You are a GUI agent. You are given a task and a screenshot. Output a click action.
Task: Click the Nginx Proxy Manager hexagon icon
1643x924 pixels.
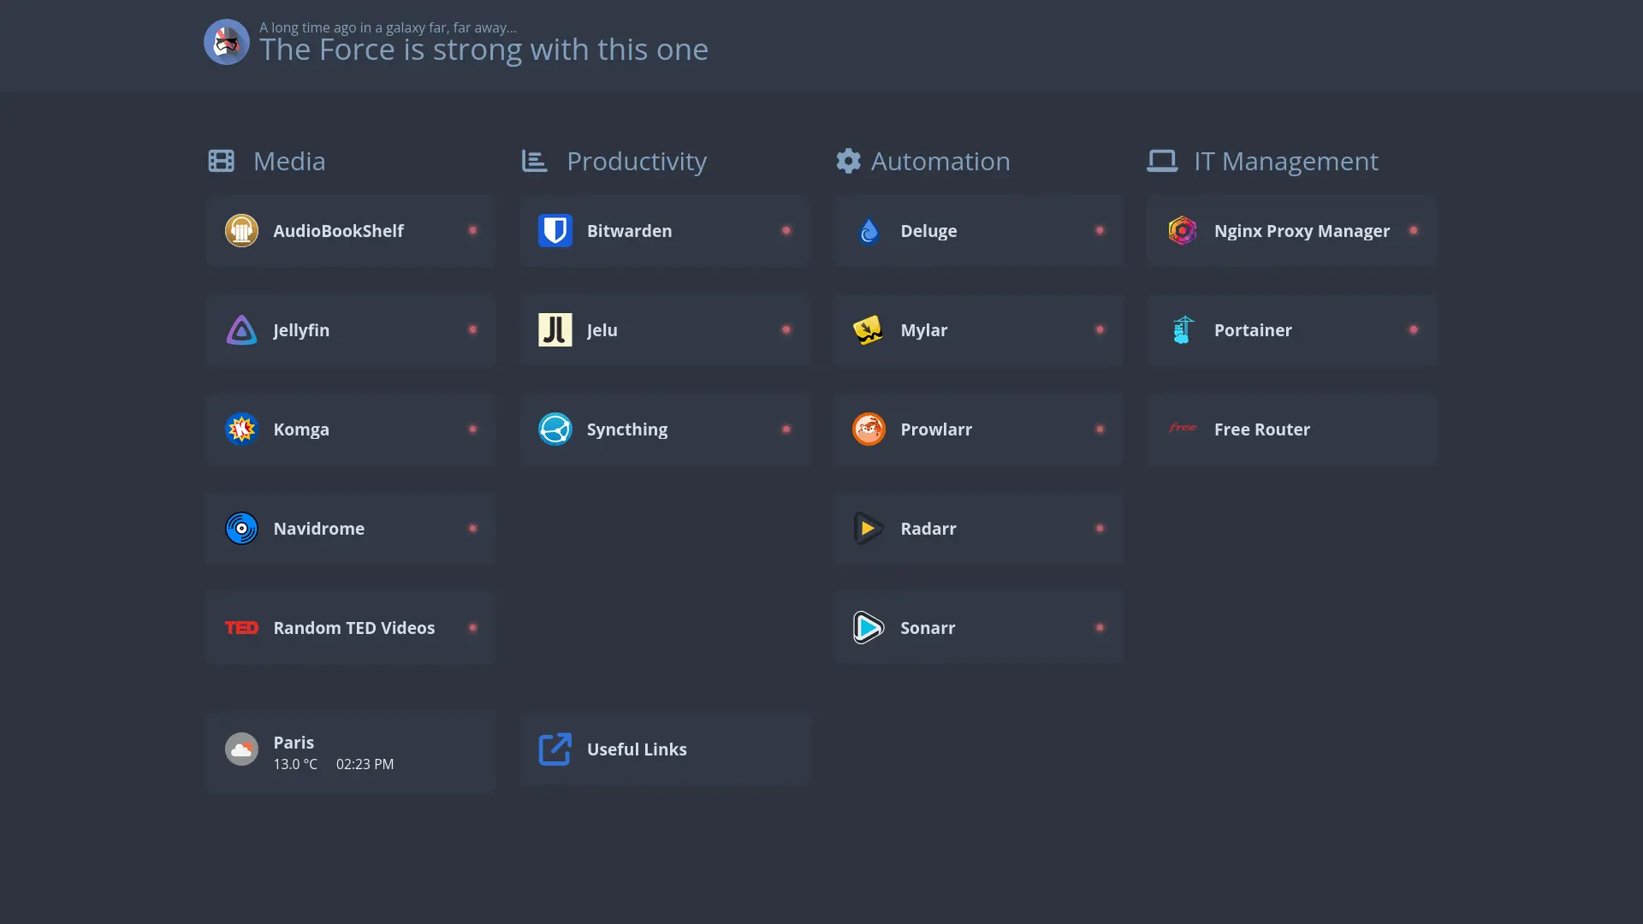(1181, 230)
